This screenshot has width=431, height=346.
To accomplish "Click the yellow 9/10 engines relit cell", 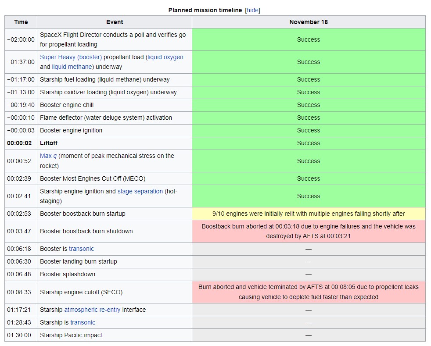I will [x=309, y=214].
